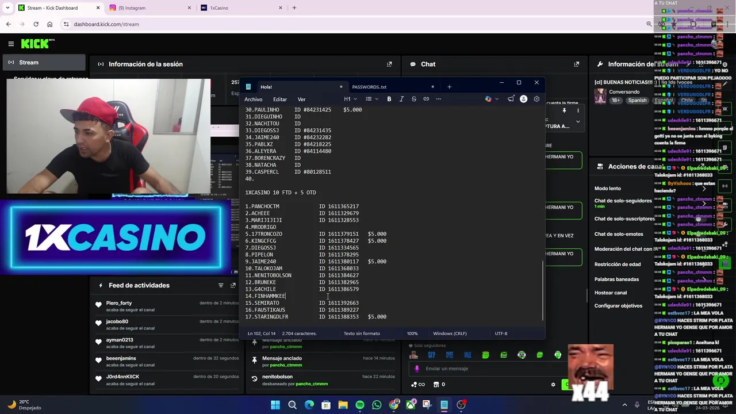Viewport: 736px width, 414px height.
Task: Click the Notepad vertical scrollbar
Action: (543, 292)
